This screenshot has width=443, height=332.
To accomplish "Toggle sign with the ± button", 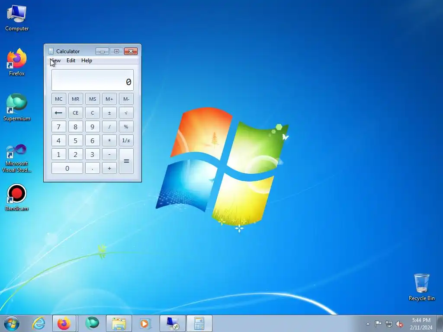I will pos(109,113).
